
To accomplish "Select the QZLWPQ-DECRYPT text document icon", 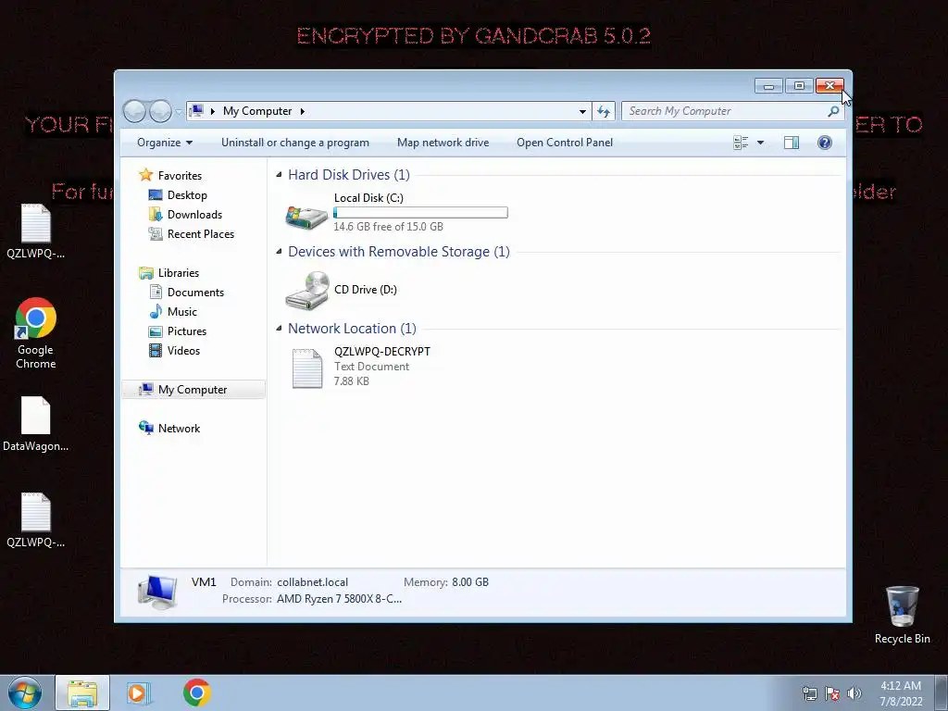I will [x=307, y=368].
